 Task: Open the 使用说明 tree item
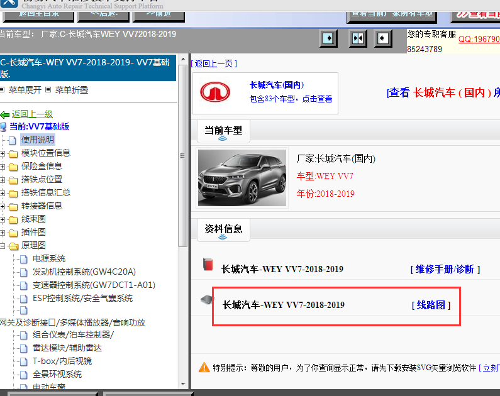pyautogui.click(x=38, y=140)
